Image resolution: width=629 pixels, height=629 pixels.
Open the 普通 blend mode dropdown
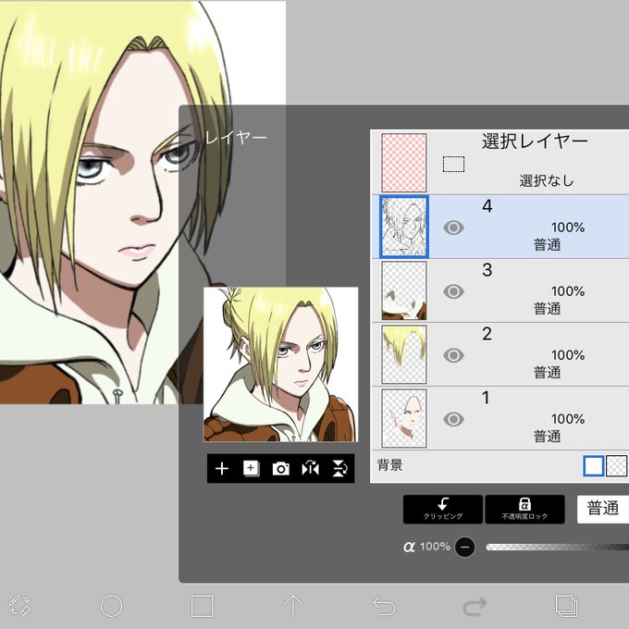603,509
